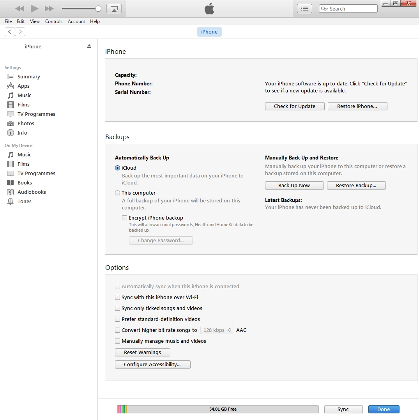Select the Apps section in the sidebar
Viewport: 419px width, 420px height.
(x=23, y=86)
